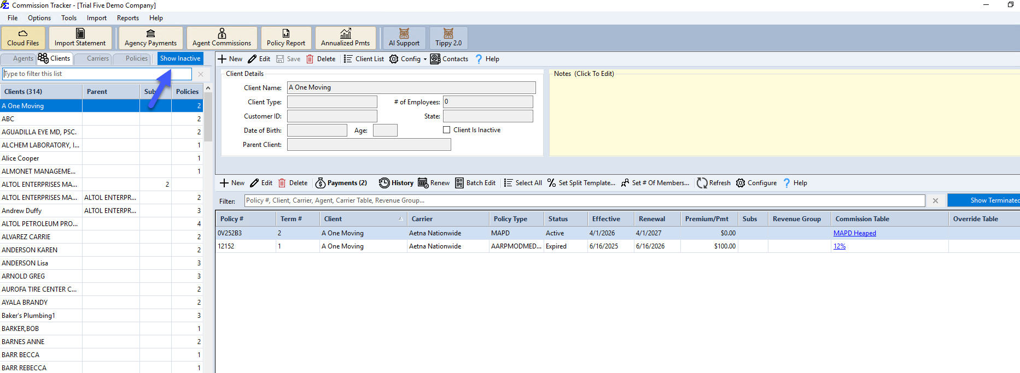Open the File menu

coord(13,18)
